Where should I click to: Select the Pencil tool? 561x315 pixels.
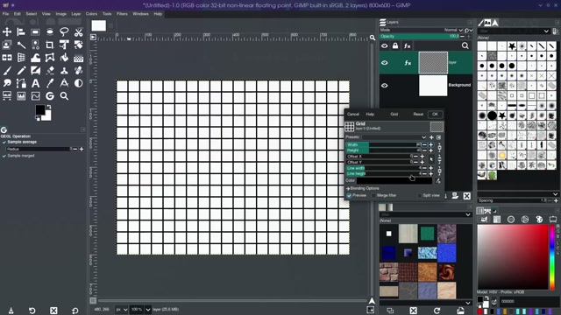point(21,71)
